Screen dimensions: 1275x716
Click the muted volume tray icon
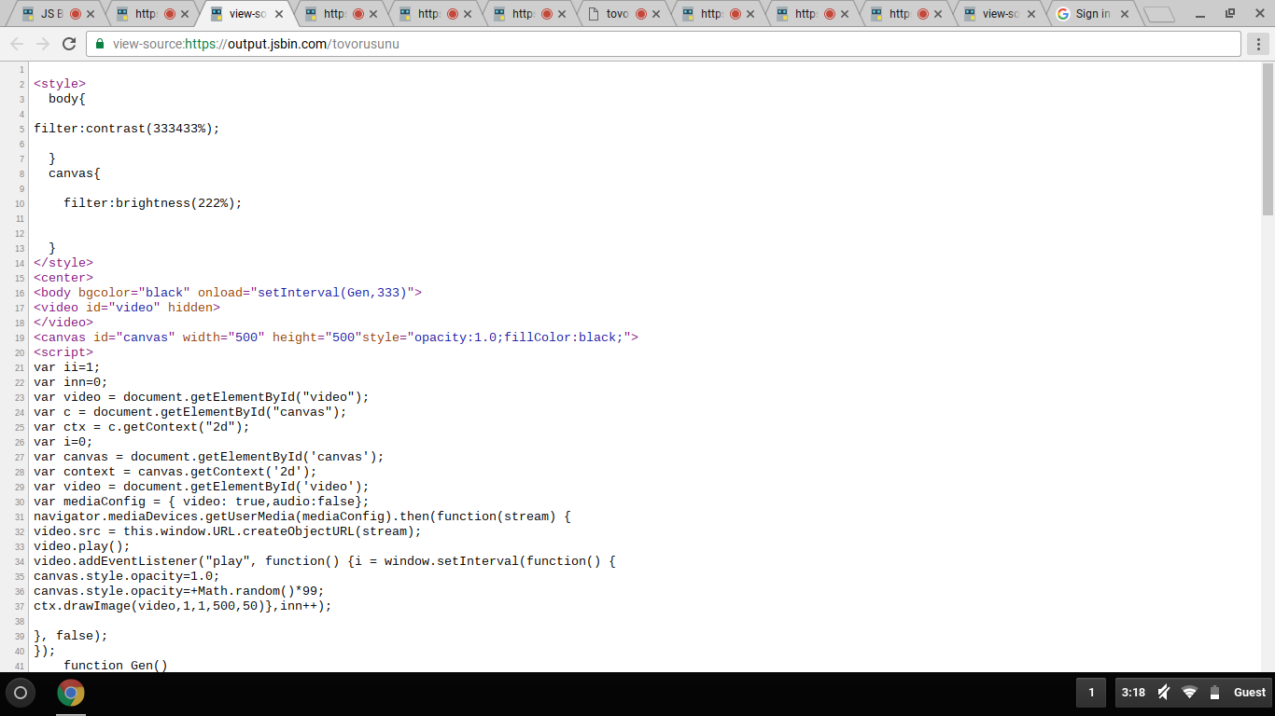pos(1164,692)
